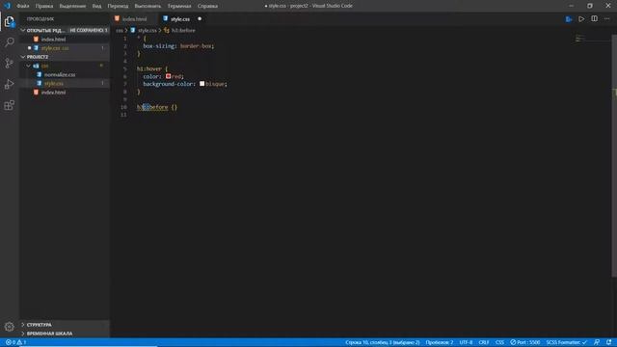
Task: Collapse the Открытые редакторы section
Action: (23, 30)
